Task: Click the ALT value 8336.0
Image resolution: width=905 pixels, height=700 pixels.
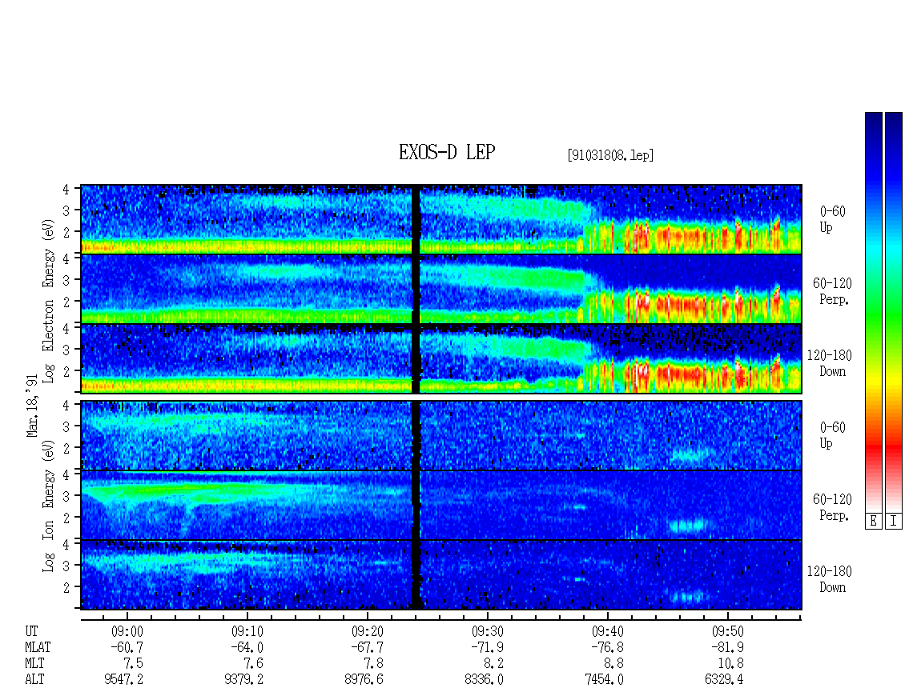Action: (484, 679)
